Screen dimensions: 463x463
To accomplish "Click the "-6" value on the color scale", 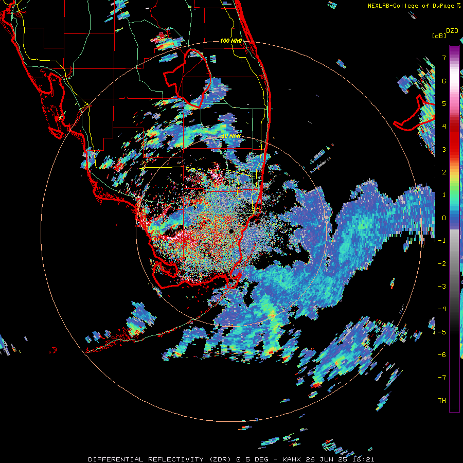I will point(442,355).
